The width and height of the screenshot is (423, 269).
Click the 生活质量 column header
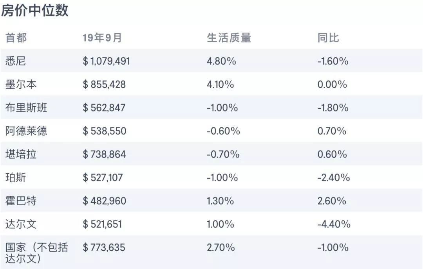229,38
